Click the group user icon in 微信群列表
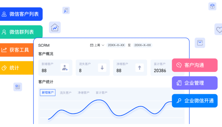222x127 pixels. (4, 32)
